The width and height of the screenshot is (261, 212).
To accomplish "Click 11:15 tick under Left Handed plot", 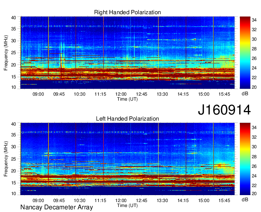I will (x=100, y=200).
